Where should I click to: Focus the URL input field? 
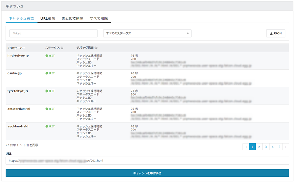(x=147, y=161)
